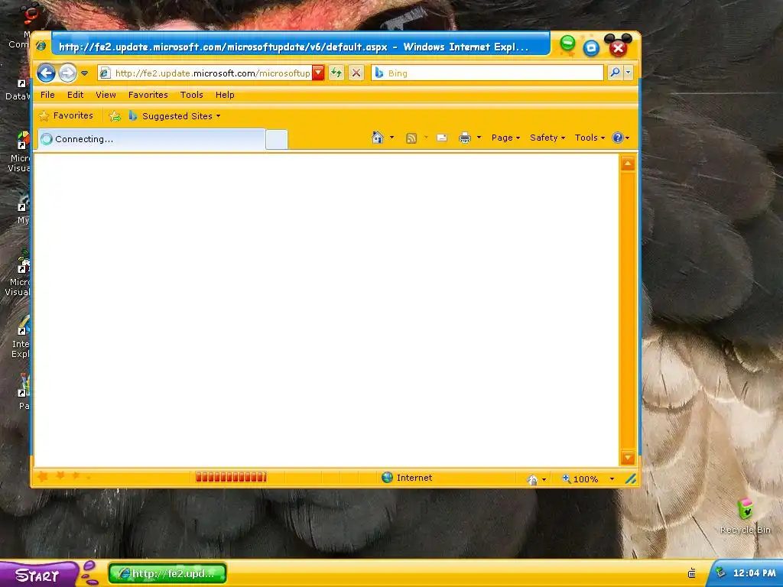This screenshot has width=783, height=587.
Task: Open the Page command bar dropdown
Action: pyautogui.click(x=505, y=138)
